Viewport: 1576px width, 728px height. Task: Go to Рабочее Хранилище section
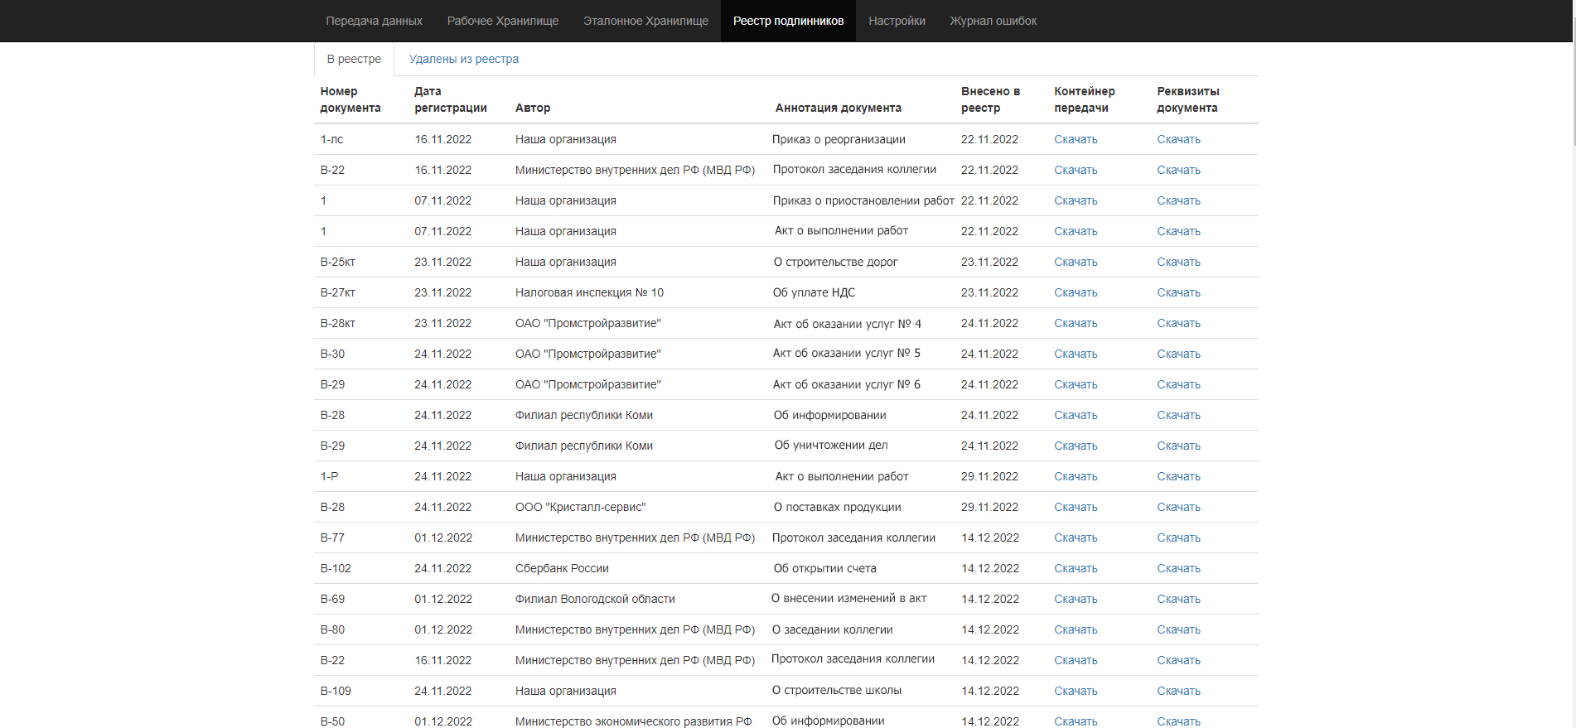(502, 21)
